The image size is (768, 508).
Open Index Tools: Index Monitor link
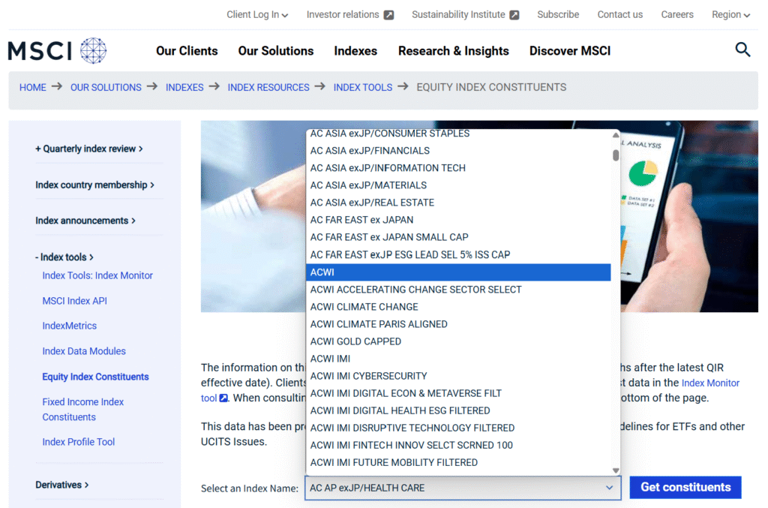[97, 275]
